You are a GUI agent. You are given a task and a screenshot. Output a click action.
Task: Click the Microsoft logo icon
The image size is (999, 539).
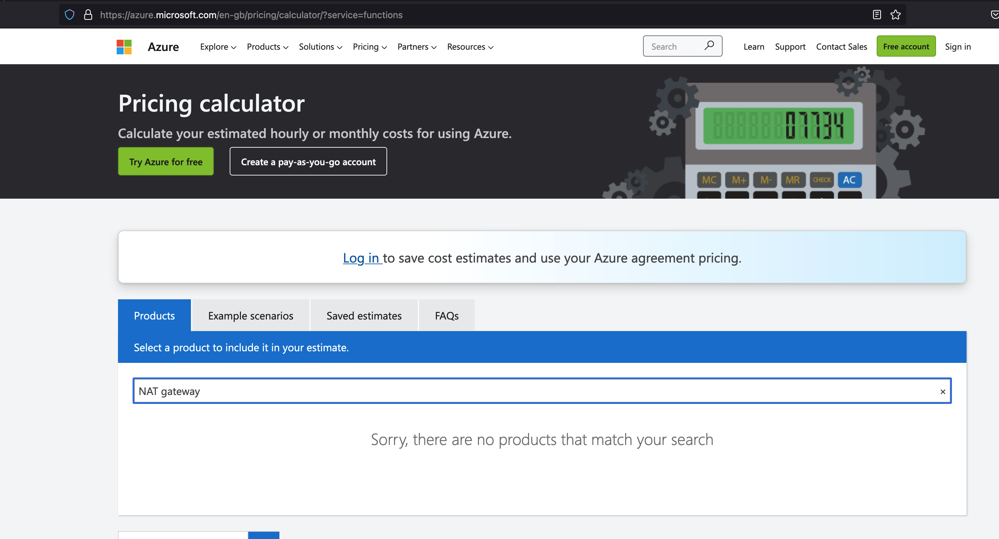[124, 47]
